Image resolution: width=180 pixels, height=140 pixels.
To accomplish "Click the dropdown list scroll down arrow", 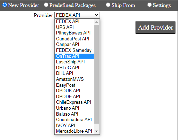I will [96, 131].
